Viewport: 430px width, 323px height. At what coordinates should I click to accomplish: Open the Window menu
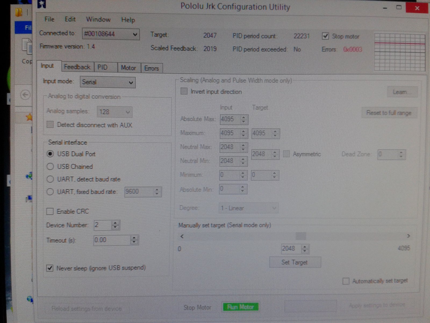(x=98, y=20)
